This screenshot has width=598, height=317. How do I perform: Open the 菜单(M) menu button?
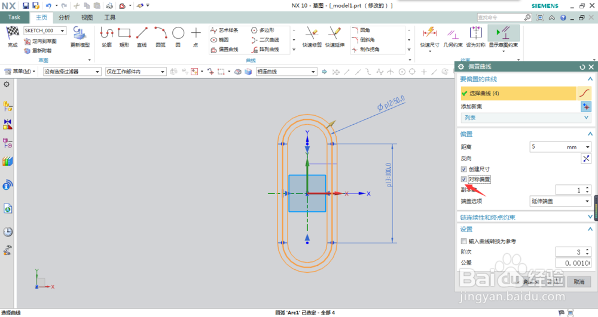click(x=20, y=72)
